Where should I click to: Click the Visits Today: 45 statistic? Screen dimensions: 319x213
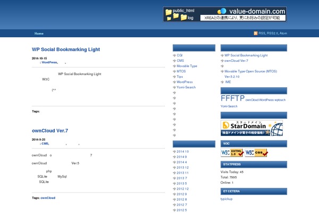(x=232, y=172)
